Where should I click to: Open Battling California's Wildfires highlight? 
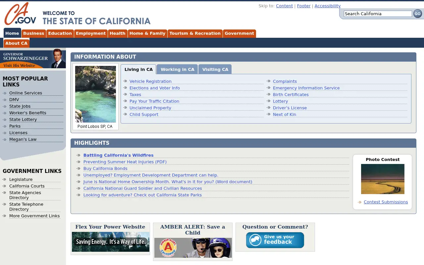(119, 155)
